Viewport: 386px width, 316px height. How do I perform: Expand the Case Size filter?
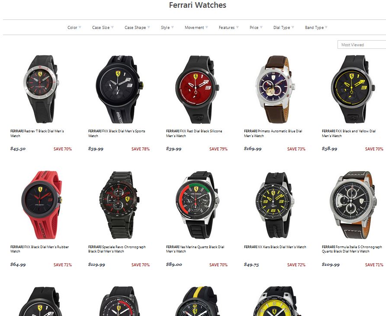pos(103,28)
